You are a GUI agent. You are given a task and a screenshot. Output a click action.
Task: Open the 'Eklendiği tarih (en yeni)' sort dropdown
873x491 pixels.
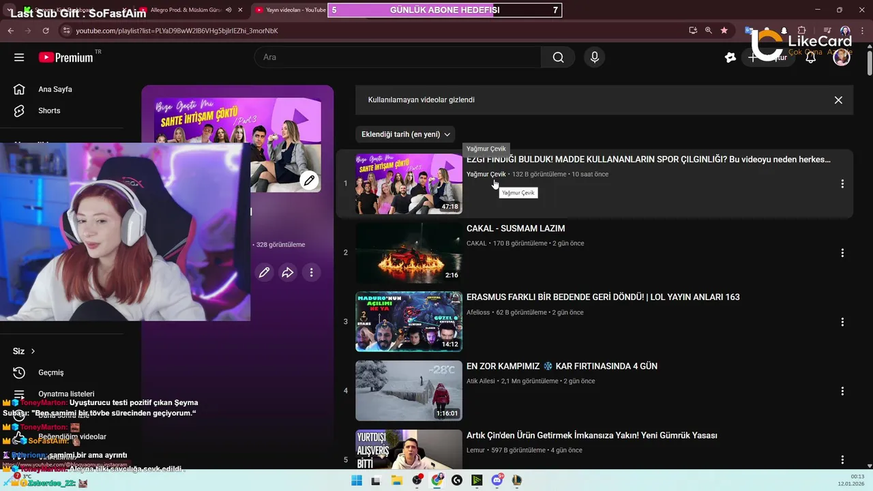coord(405,134)
